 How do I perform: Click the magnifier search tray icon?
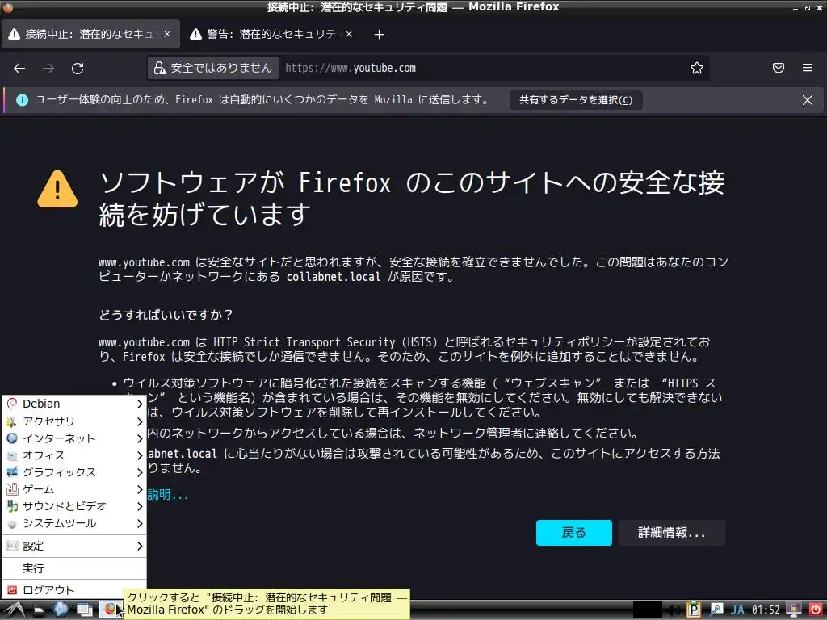(x=716, y=610)
